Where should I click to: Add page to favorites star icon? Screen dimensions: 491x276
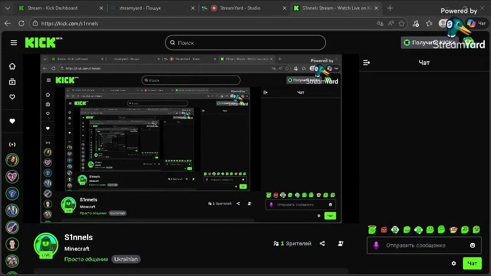(402, 23)
